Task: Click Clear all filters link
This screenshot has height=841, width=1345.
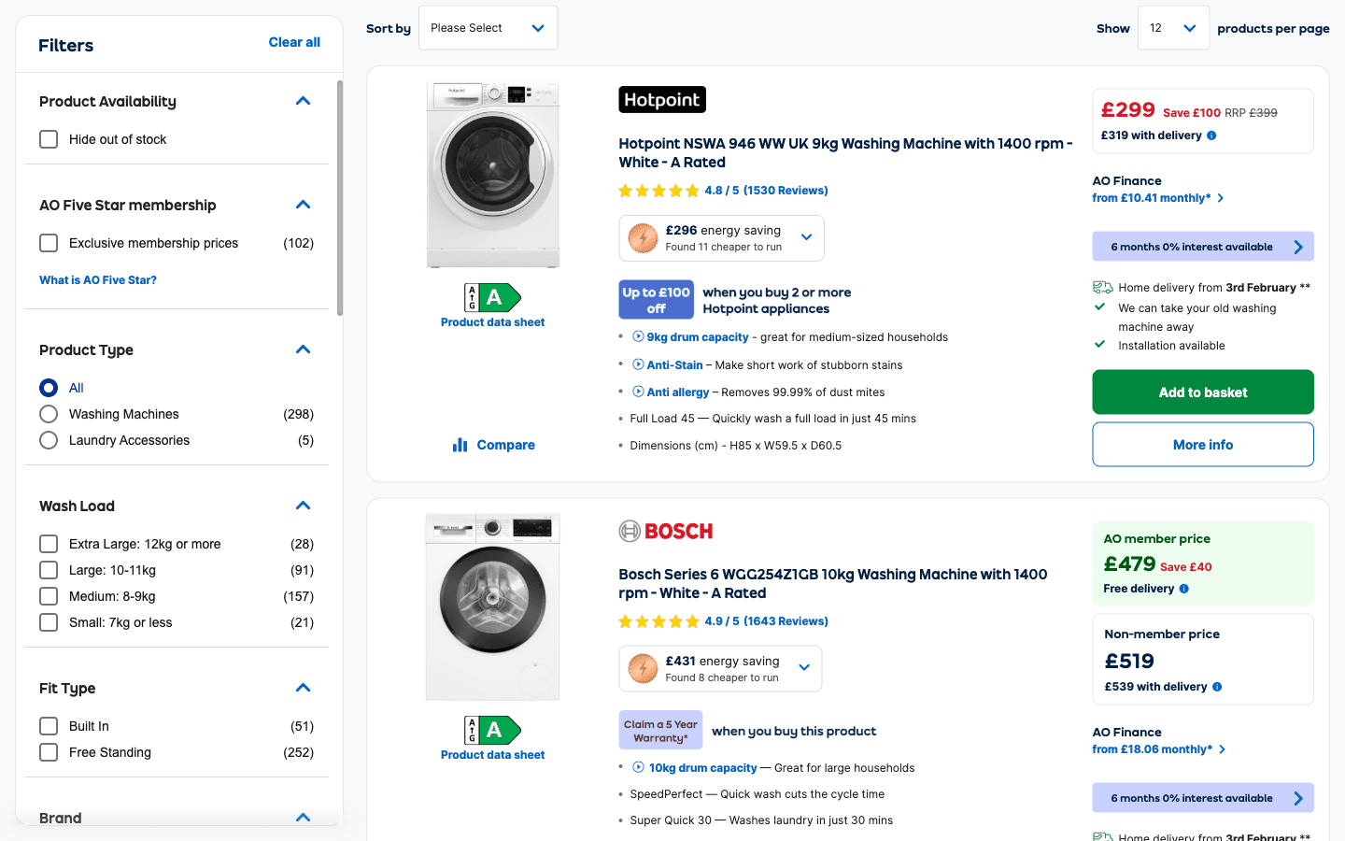Action: 294,42
